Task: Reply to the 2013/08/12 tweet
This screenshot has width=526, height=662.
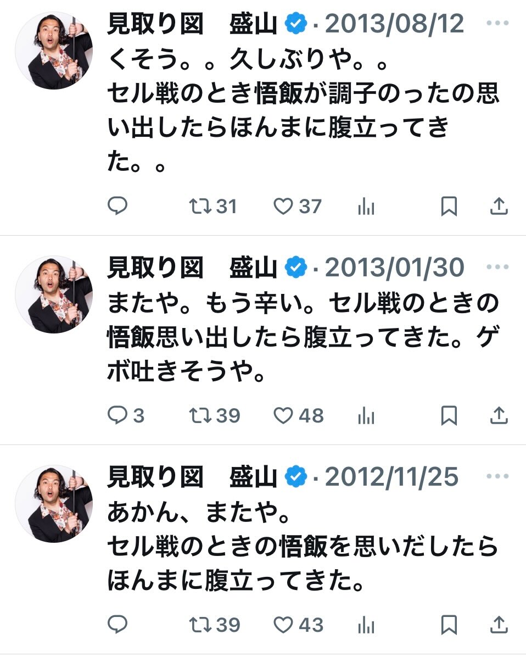Action: coord(117,207)
